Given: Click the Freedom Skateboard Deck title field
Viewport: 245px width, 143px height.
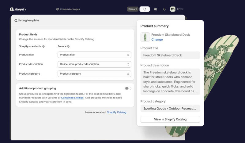Looking at the screenshot, I should [x=170, y=55].
